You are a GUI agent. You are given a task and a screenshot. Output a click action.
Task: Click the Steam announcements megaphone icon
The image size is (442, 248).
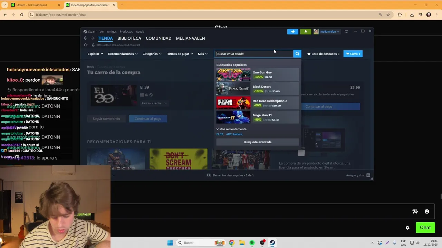click(293, 32)
